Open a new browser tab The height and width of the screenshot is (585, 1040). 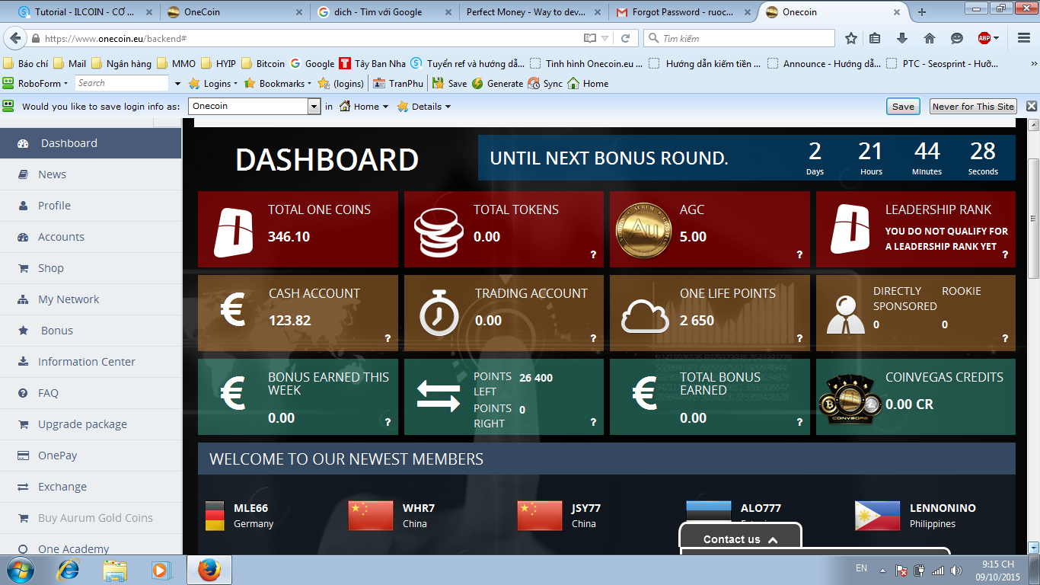pyautogui.click(x=922, y=12)
